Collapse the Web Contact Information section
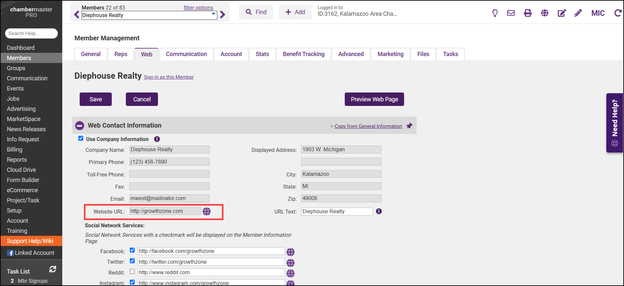Viewport: 624px width, 286px height. point(80,126)
